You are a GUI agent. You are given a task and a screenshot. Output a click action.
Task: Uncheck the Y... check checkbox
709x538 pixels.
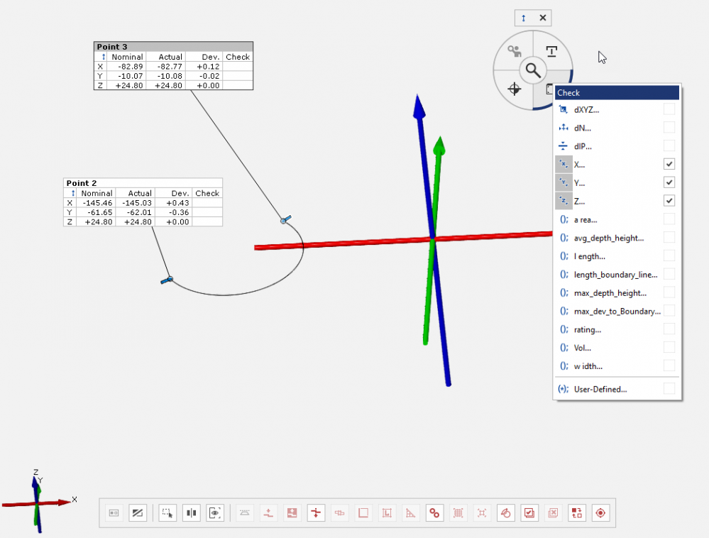(669, 182)
